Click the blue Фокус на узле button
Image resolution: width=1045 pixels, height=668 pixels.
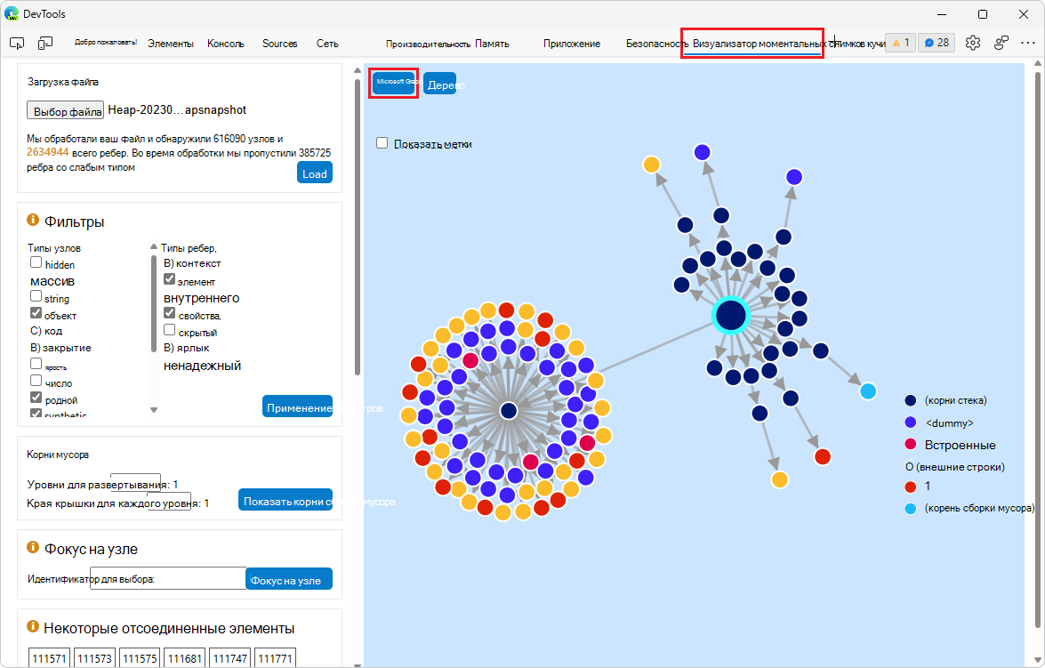[x=289, y=579]
